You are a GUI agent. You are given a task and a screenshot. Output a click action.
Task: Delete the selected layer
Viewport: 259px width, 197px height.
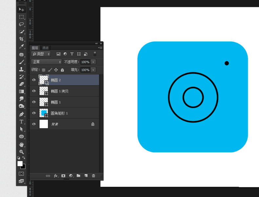93,176
